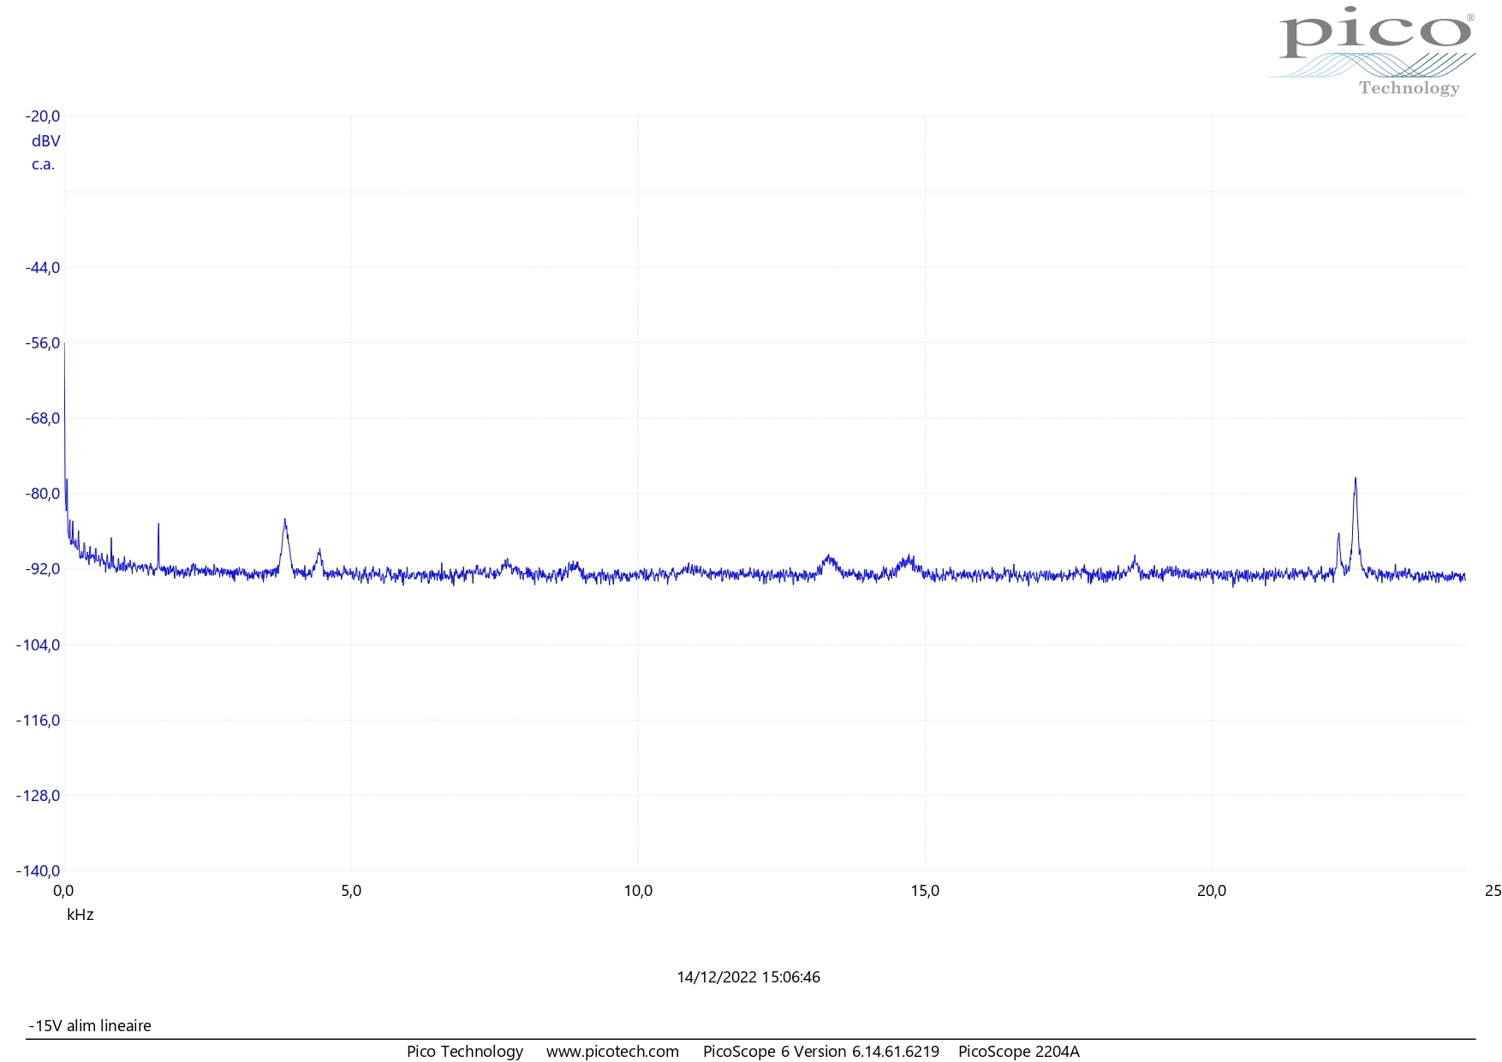Select the -116,0 vertical axis label
Screen dimensions: 1502x1062
point(39,721)
